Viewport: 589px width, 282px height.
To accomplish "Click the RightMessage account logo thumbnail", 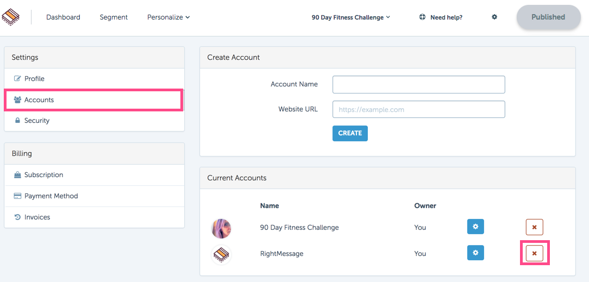I will [221, 255].
